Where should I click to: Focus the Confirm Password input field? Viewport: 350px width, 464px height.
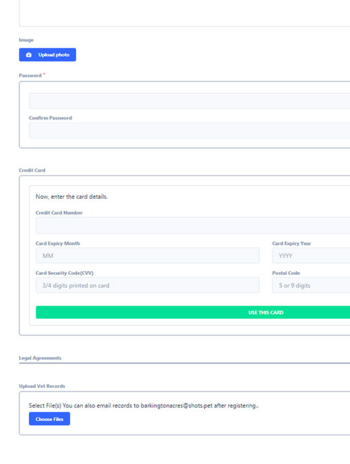coord(189,130)
